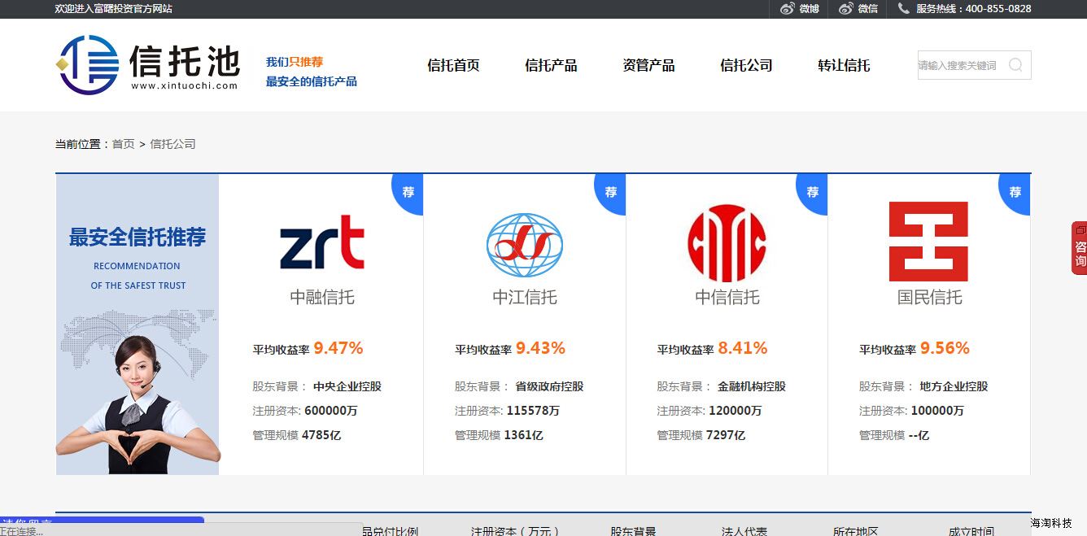Screen dimensions: 1087x536
Task: Click the phone icon beside 服务热线
Action: 903,9
